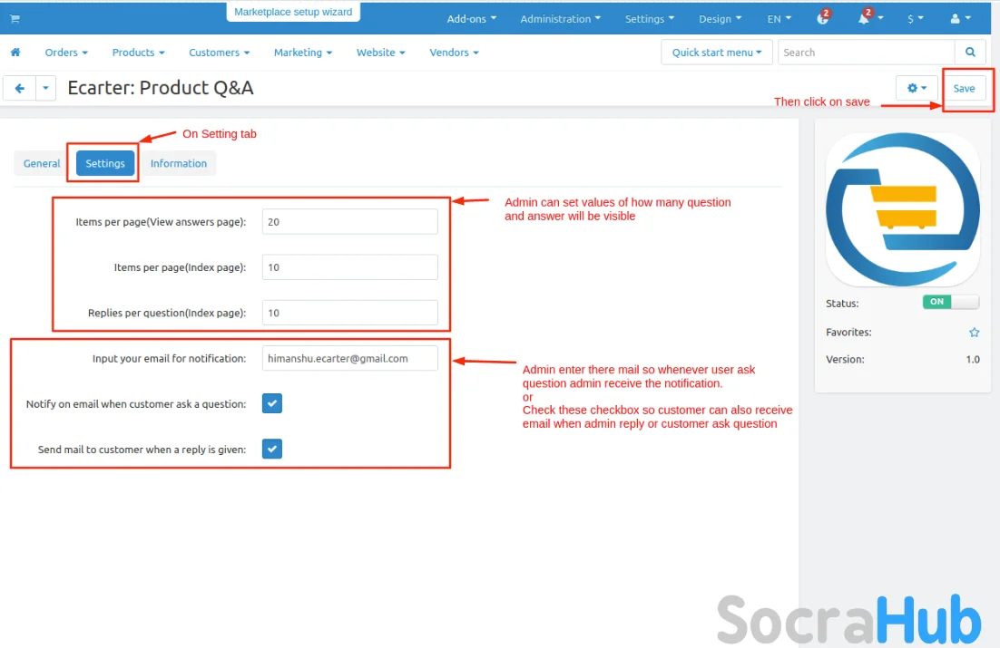Click the Search input field

click(866, 53)
